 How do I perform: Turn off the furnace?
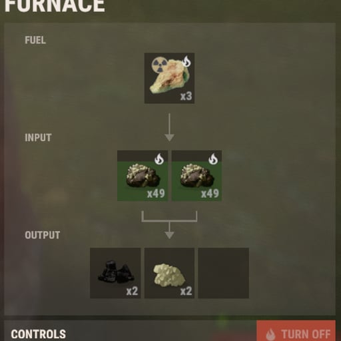pos(296,331)
